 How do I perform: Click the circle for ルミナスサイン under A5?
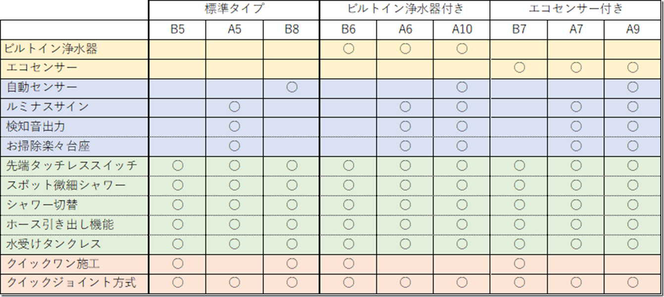tap(235, 106)
